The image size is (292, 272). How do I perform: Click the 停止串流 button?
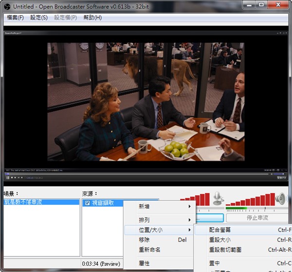tap(257, 218)
